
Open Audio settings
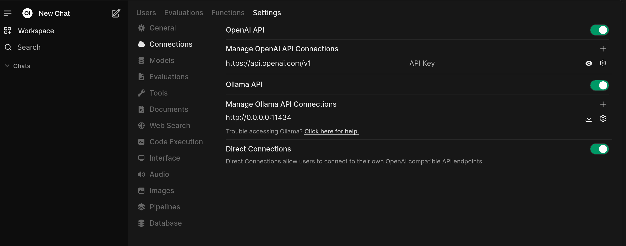click(x=159, y=174)
